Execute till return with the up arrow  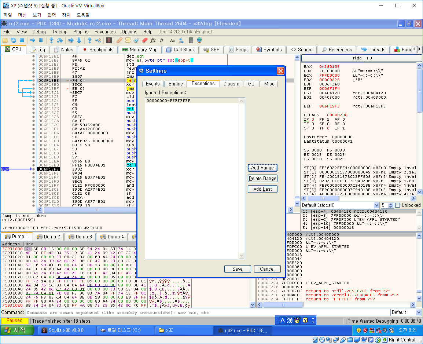[x=90, y=40]
